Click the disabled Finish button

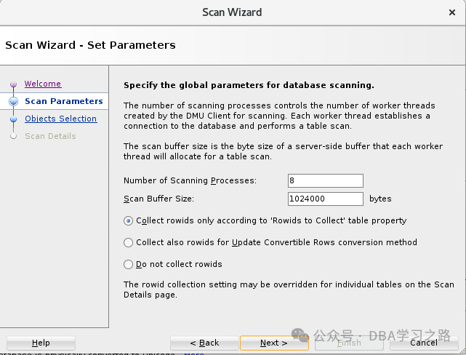[349, 343]
